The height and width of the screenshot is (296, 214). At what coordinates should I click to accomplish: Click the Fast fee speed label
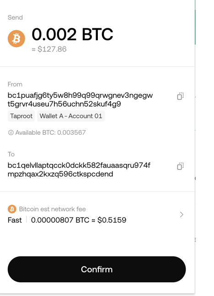15,220
